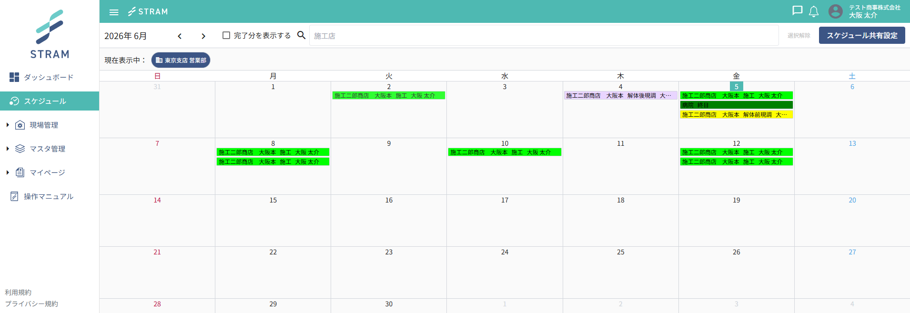Click 選択解除 button
Screen dimensions: 910x313
point(799,36)
